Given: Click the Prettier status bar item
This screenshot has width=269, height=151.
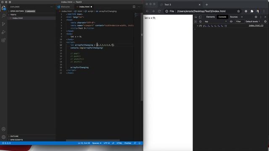Looking at the screenshot, I should pos(128,143).
